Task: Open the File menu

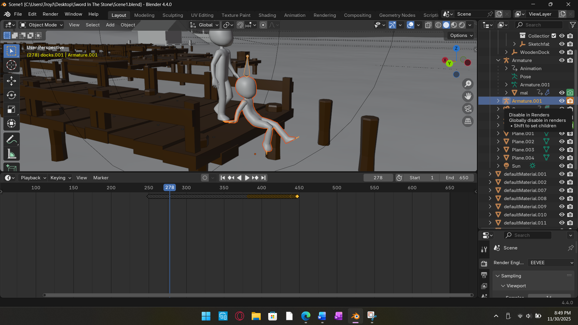Action: [x=18, y=14]
